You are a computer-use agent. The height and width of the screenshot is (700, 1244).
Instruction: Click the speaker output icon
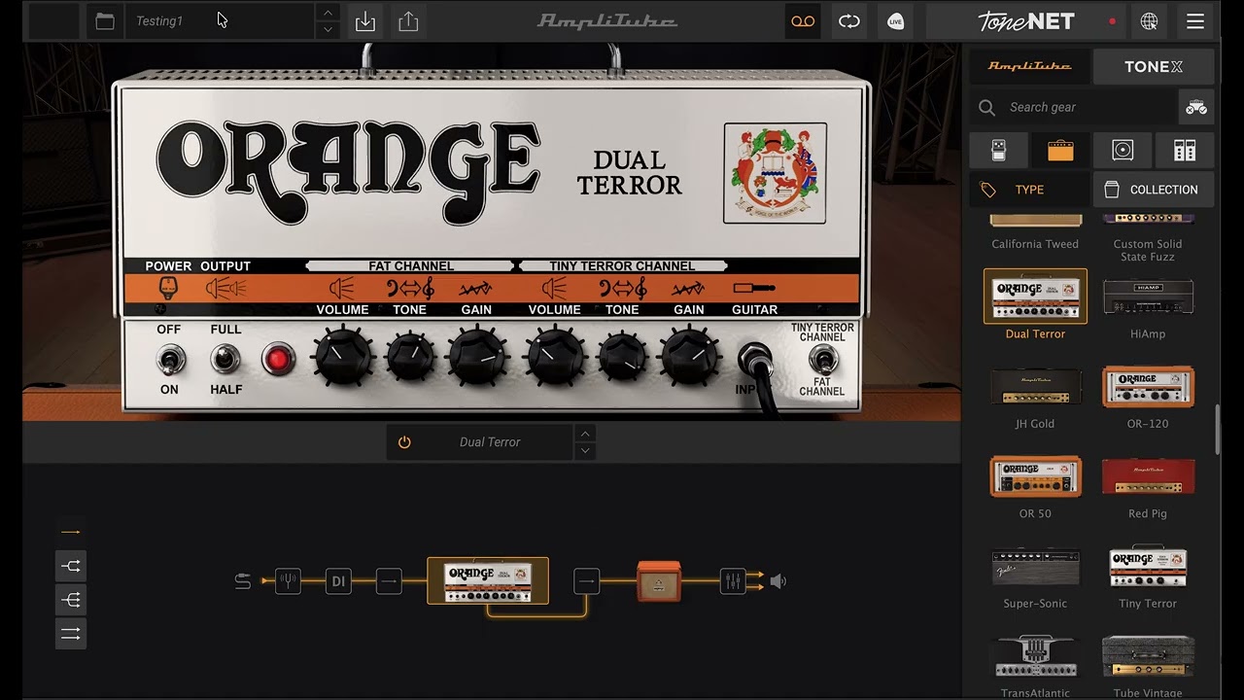[777, 581]
